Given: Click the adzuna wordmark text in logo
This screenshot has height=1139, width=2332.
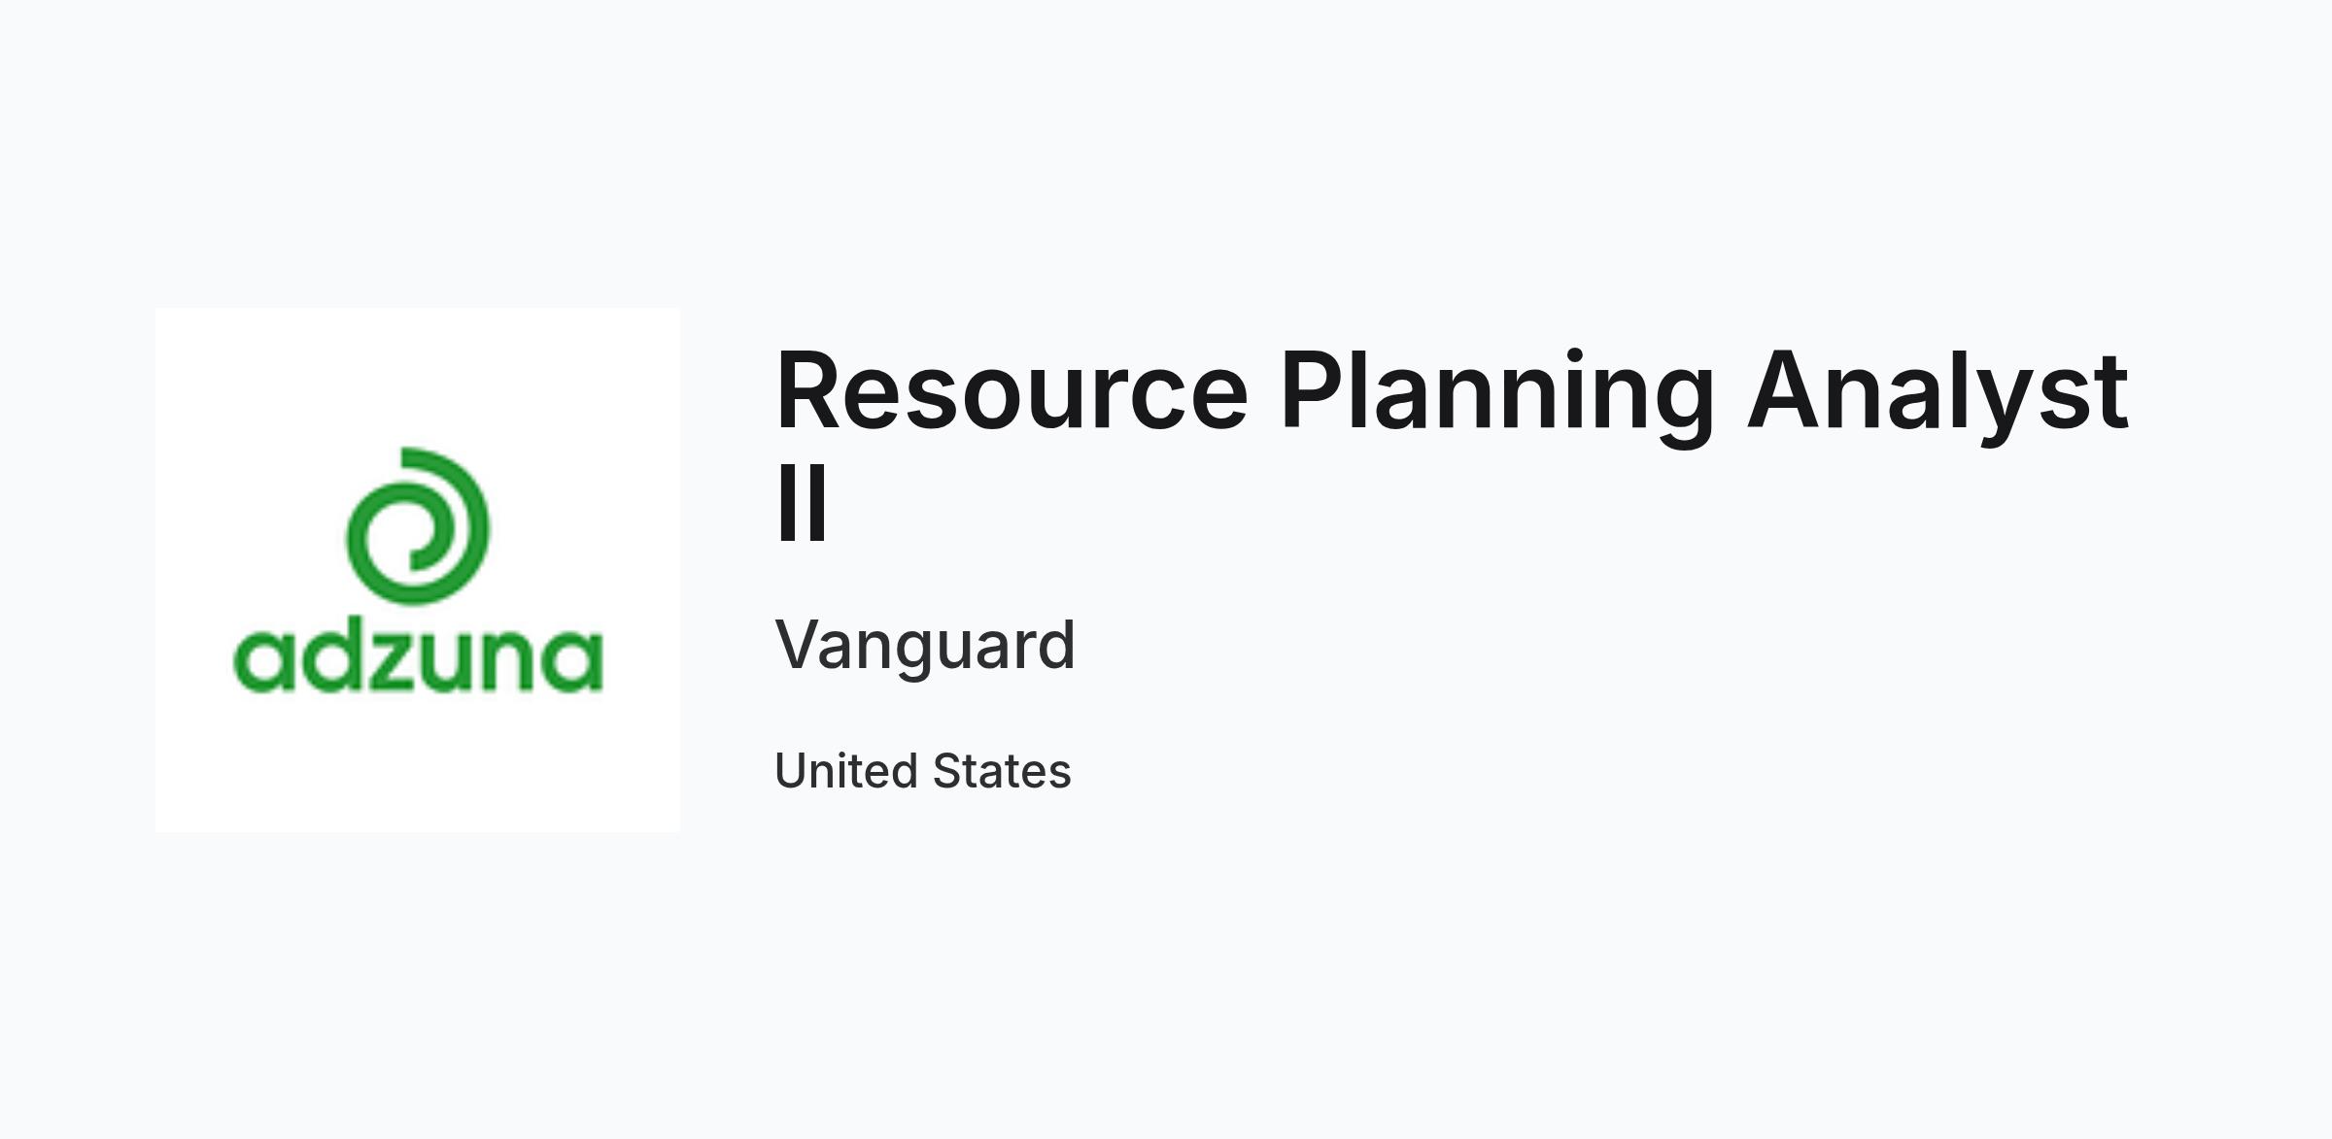Looking at the screenshot, I should 419,659.
